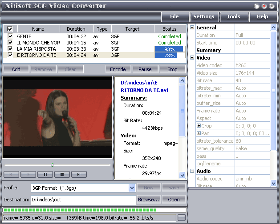Click the video preview image
Viewport: 280px width, 224px height.
(57, 117)
